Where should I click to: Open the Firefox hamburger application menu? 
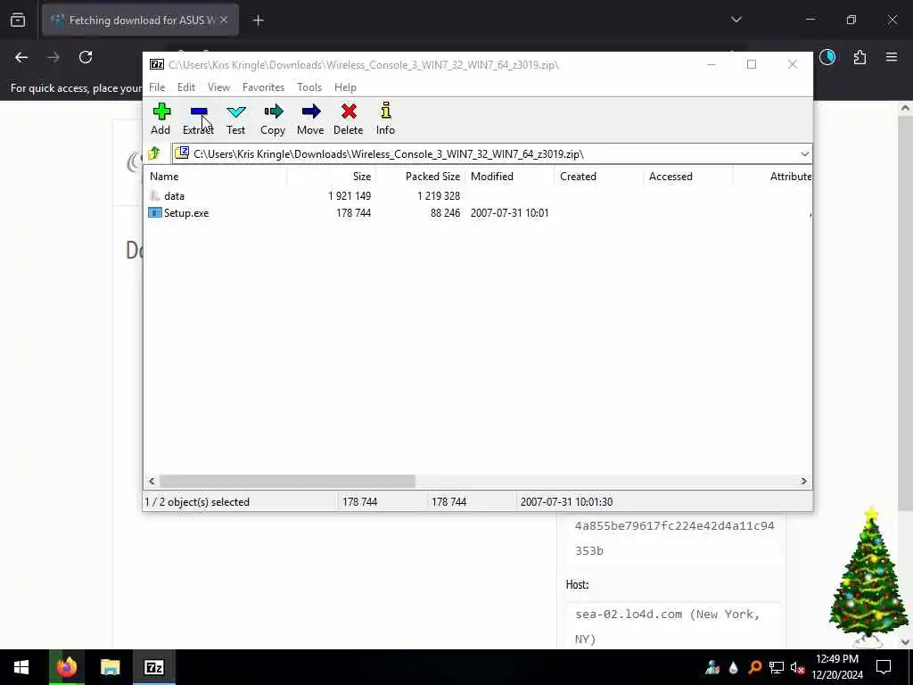click(x=892, y=57)
